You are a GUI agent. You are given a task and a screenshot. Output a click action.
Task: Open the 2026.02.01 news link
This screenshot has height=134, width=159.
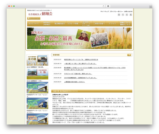point(81,60)
